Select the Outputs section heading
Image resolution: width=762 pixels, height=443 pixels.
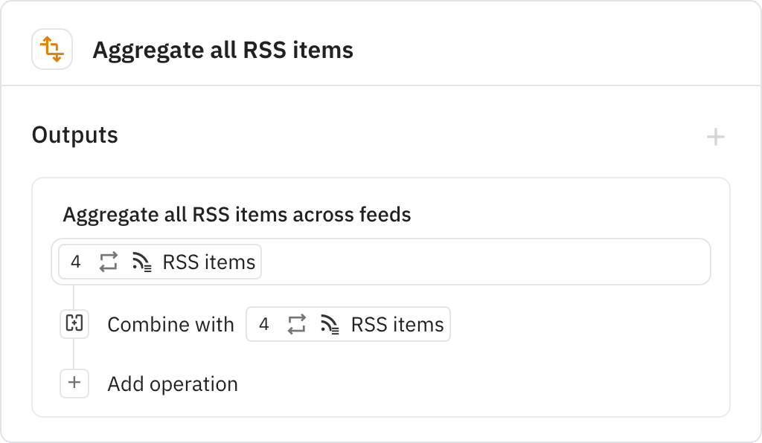pyautogui.click(x=74, y=135)
